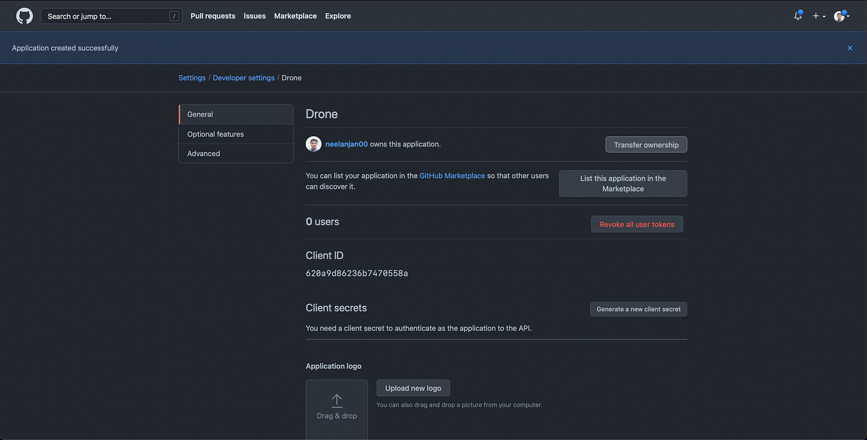Click the Drone breadcrumb text
Image resolution: width=867 pixels, height=440 pixels.
[292, 78]
